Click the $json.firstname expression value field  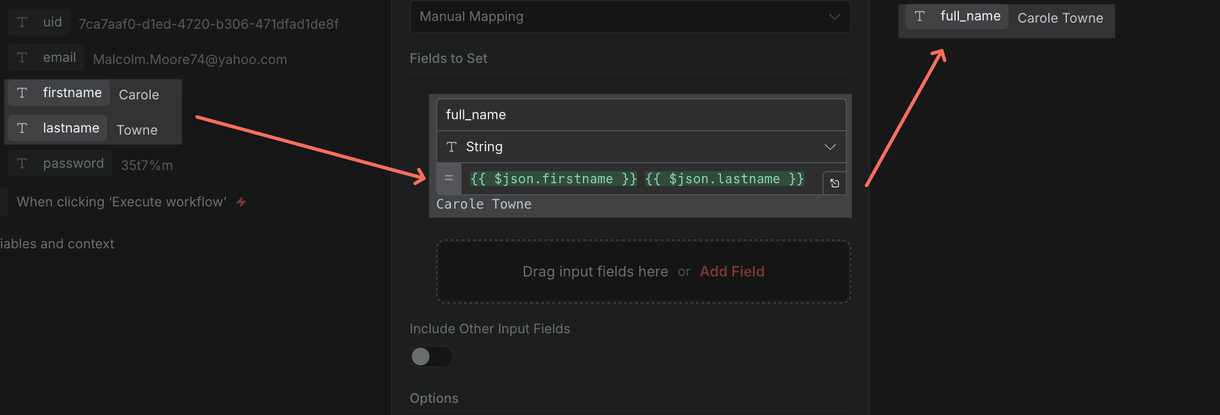pyautogui.click(x=553, y=179)
